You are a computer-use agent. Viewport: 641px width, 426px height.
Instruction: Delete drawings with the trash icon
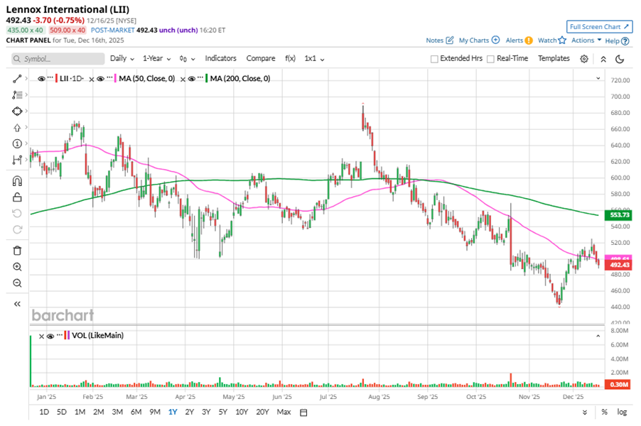point(17,251)
